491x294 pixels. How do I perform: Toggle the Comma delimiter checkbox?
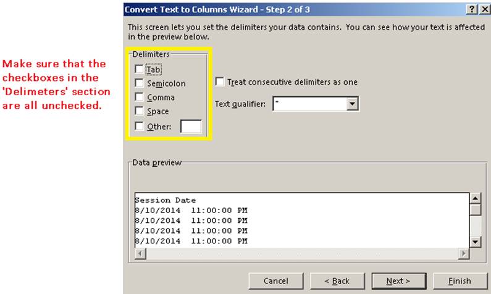(x=139, y=97)
